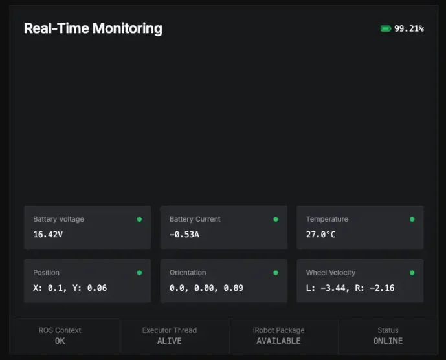Select the Wheel Velocity L and R values
The width and height of the screenshot is (446, 360).
(x=350, y=288)
